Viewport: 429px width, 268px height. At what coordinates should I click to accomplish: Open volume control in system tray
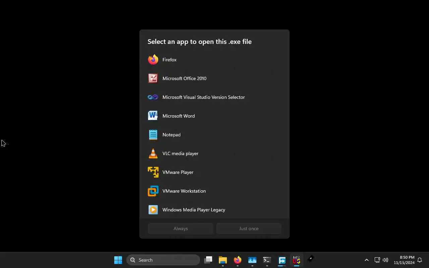385,260
